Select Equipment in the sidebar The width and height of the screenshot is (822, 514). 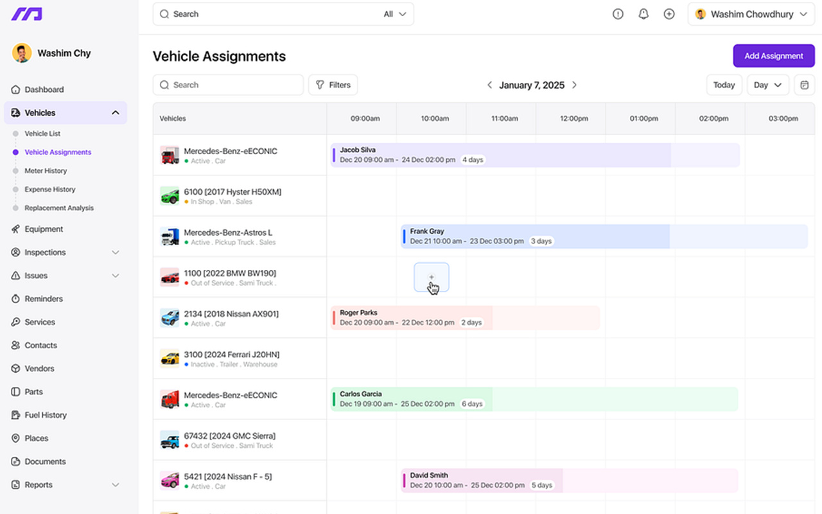[45, 229]
